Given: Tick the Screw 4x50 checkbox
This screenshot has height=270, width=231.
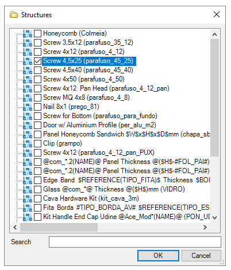Looking at the screenshot, I should (x=37, y=79).
